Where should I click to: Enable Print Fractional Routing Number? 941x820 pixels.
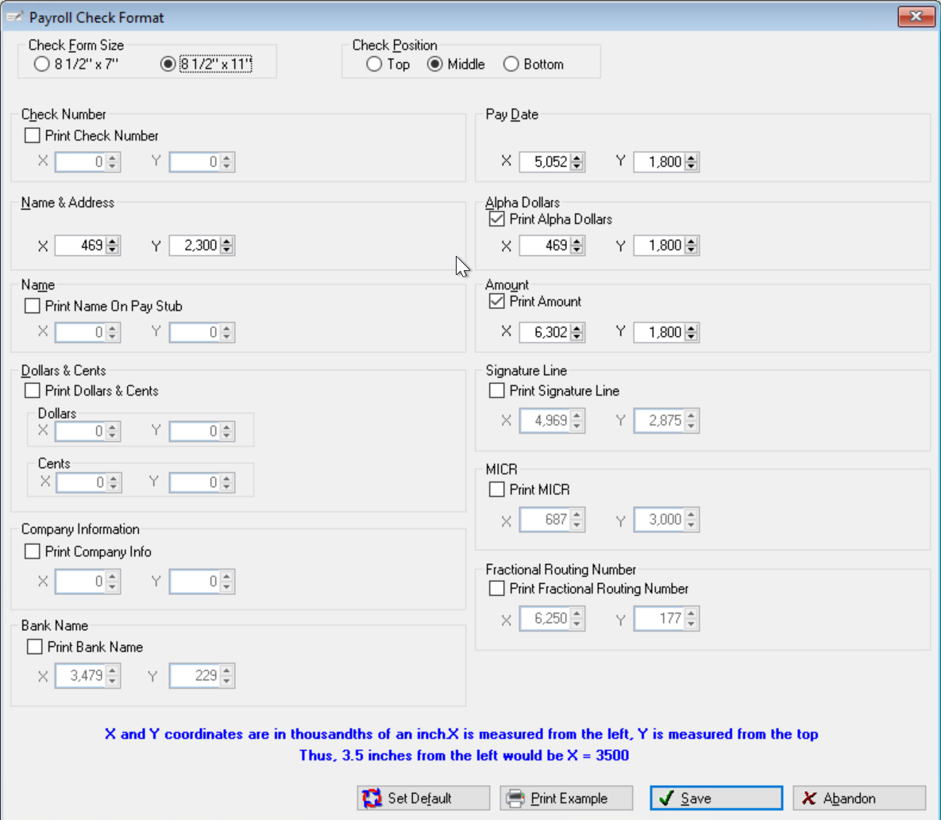(x=496, y=588)
